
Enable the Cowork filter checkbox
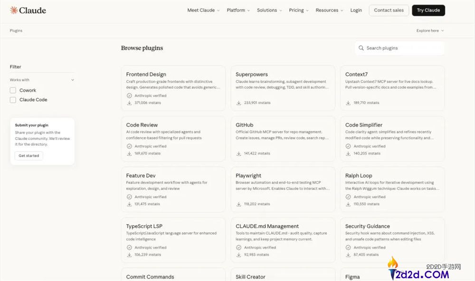coord(13,90)
